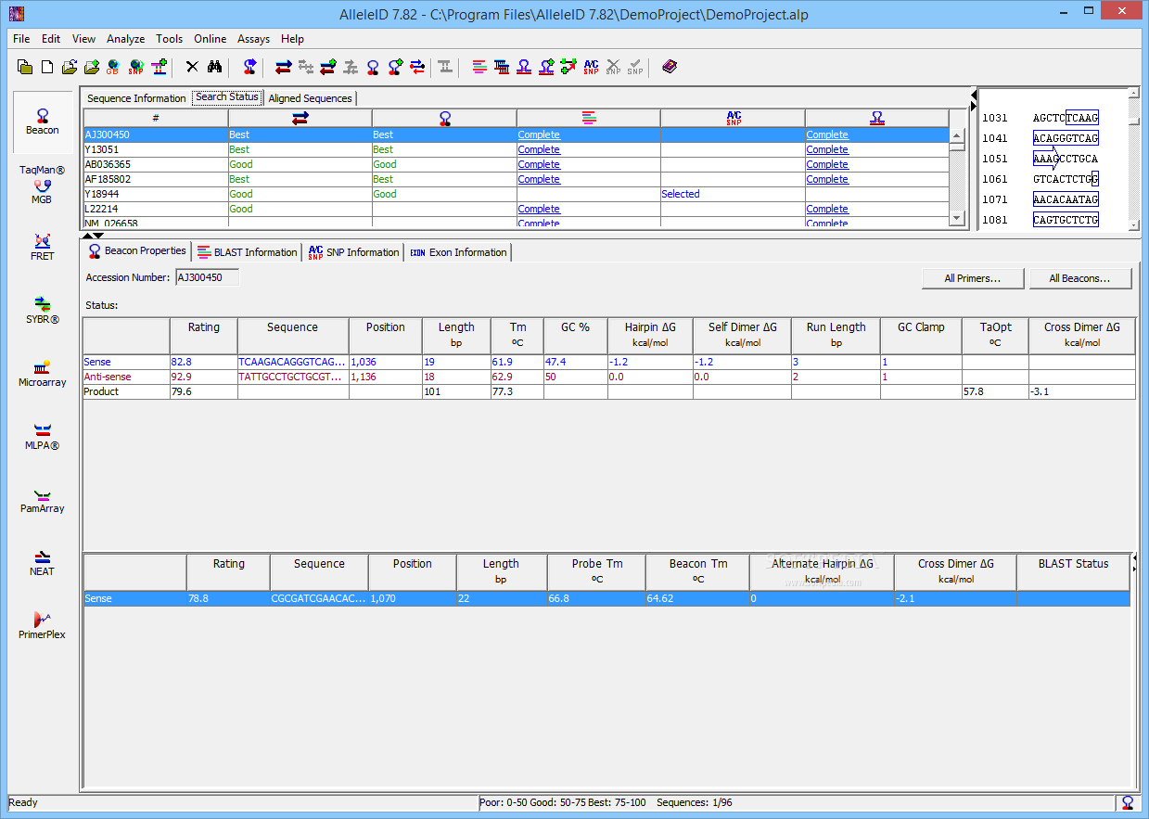Delete selection with the X toolbar icon

tap(192, 67)
